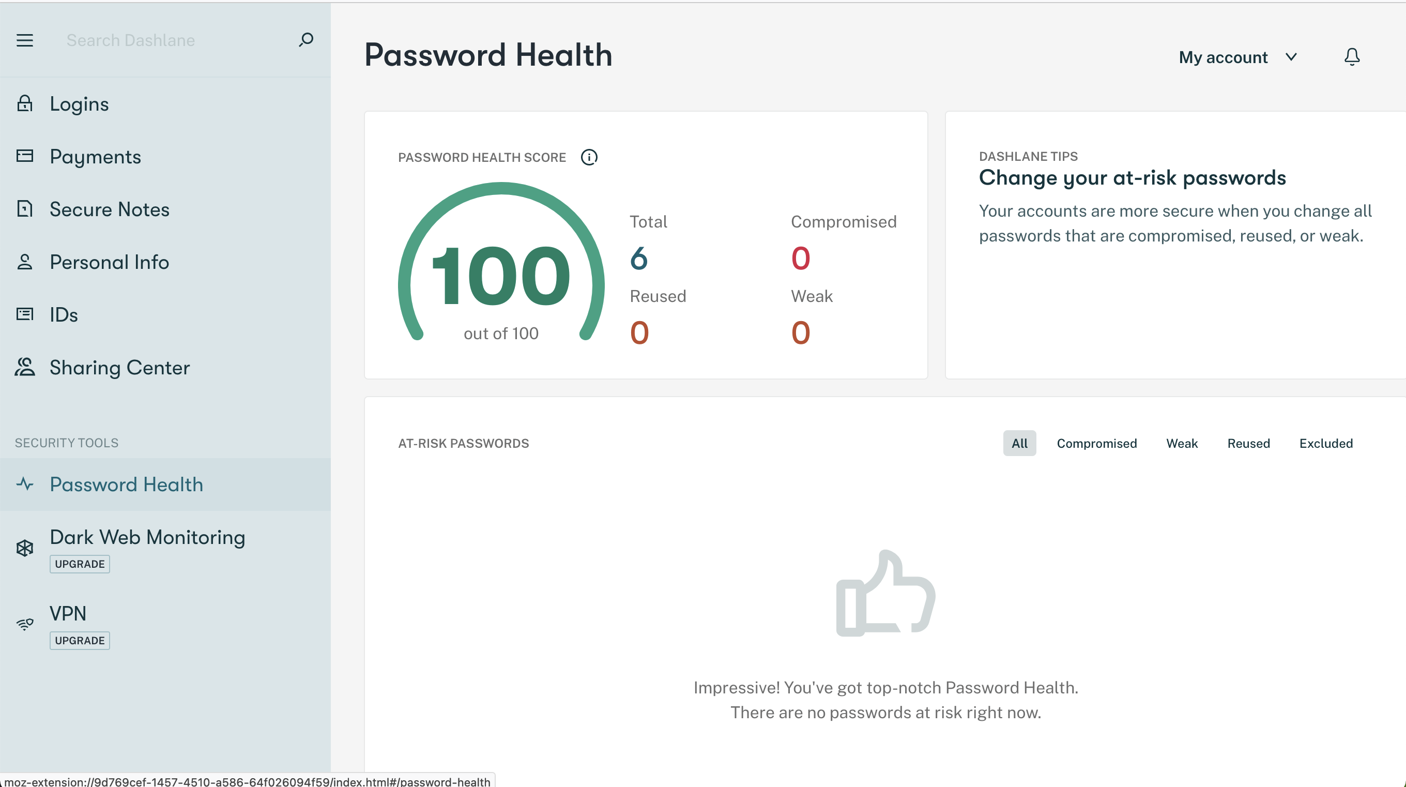Go to Sharing Center

(x=119, y=368)
